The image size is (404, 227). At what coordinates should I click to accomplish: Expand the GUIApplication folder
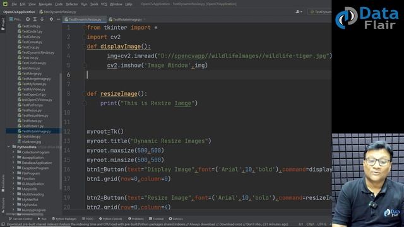[13, 183]
